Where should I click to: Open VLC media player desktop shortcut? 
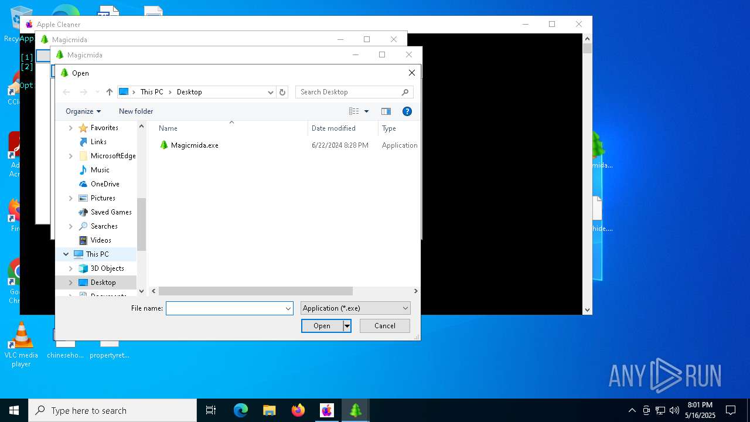tap(21, 345)
